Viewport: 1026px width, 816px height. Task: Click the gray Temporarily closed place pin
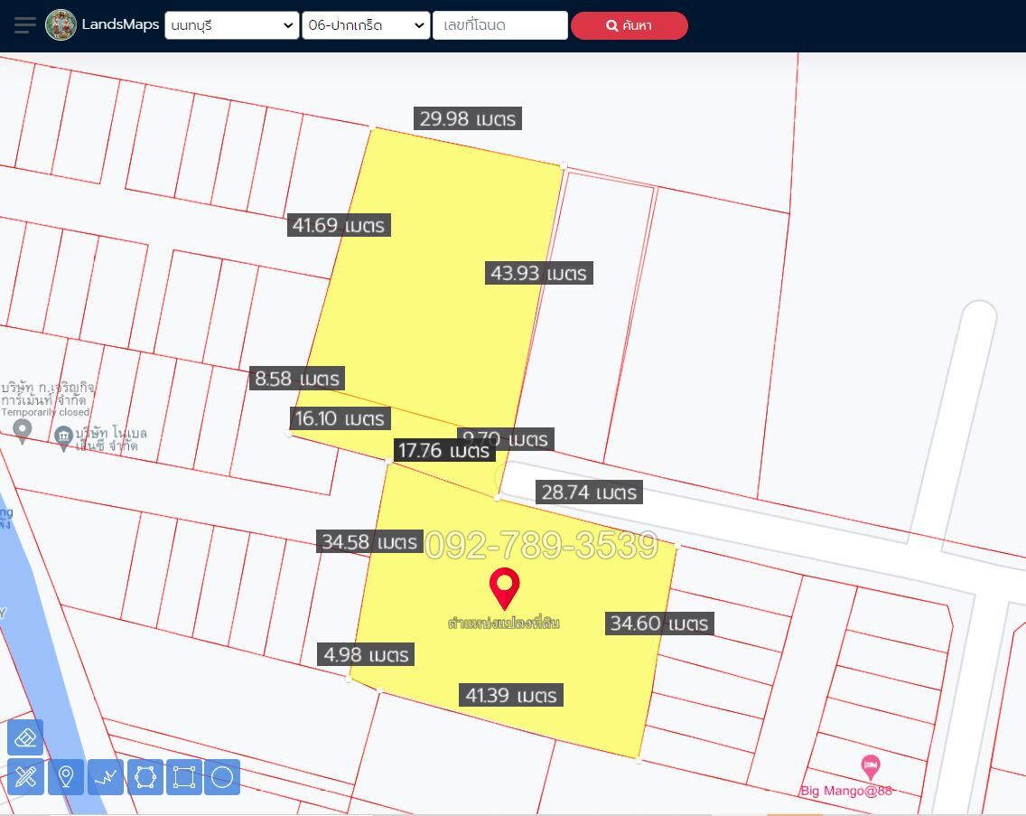click(x=23, y=430)
